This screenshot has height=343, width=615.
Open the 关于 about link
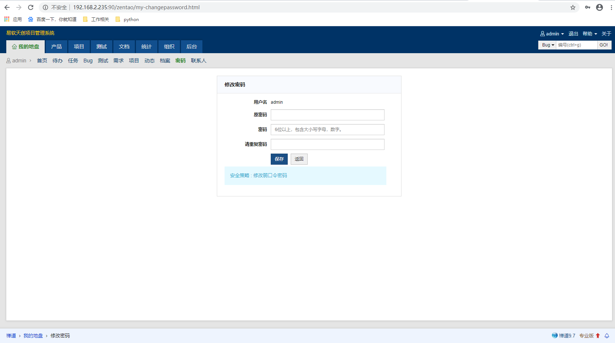pyautogui.click(x=606, y=34)
